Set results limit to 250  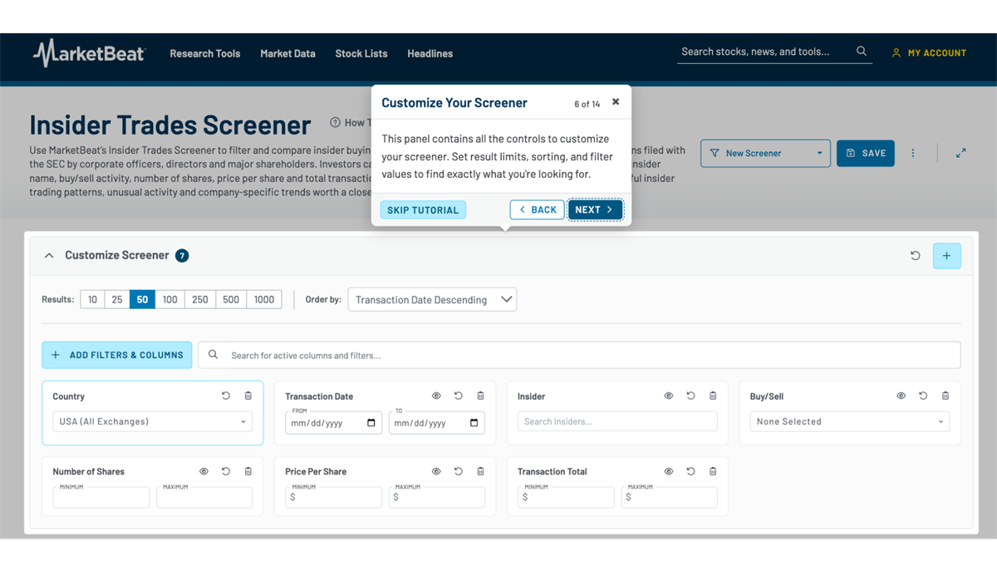[200, 299]
